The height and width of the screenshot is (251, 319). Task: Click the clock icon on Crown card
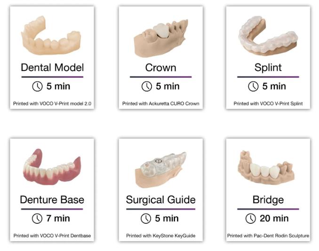click(147, 86)
